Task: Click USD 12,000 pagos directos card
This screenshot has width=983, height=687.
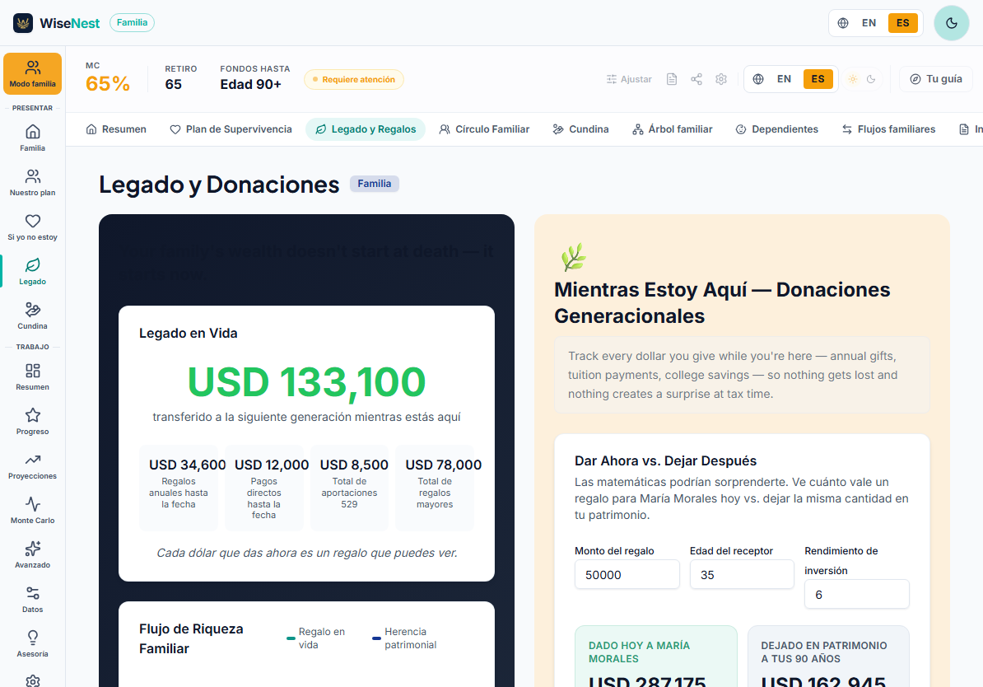Action: point(264,488)
